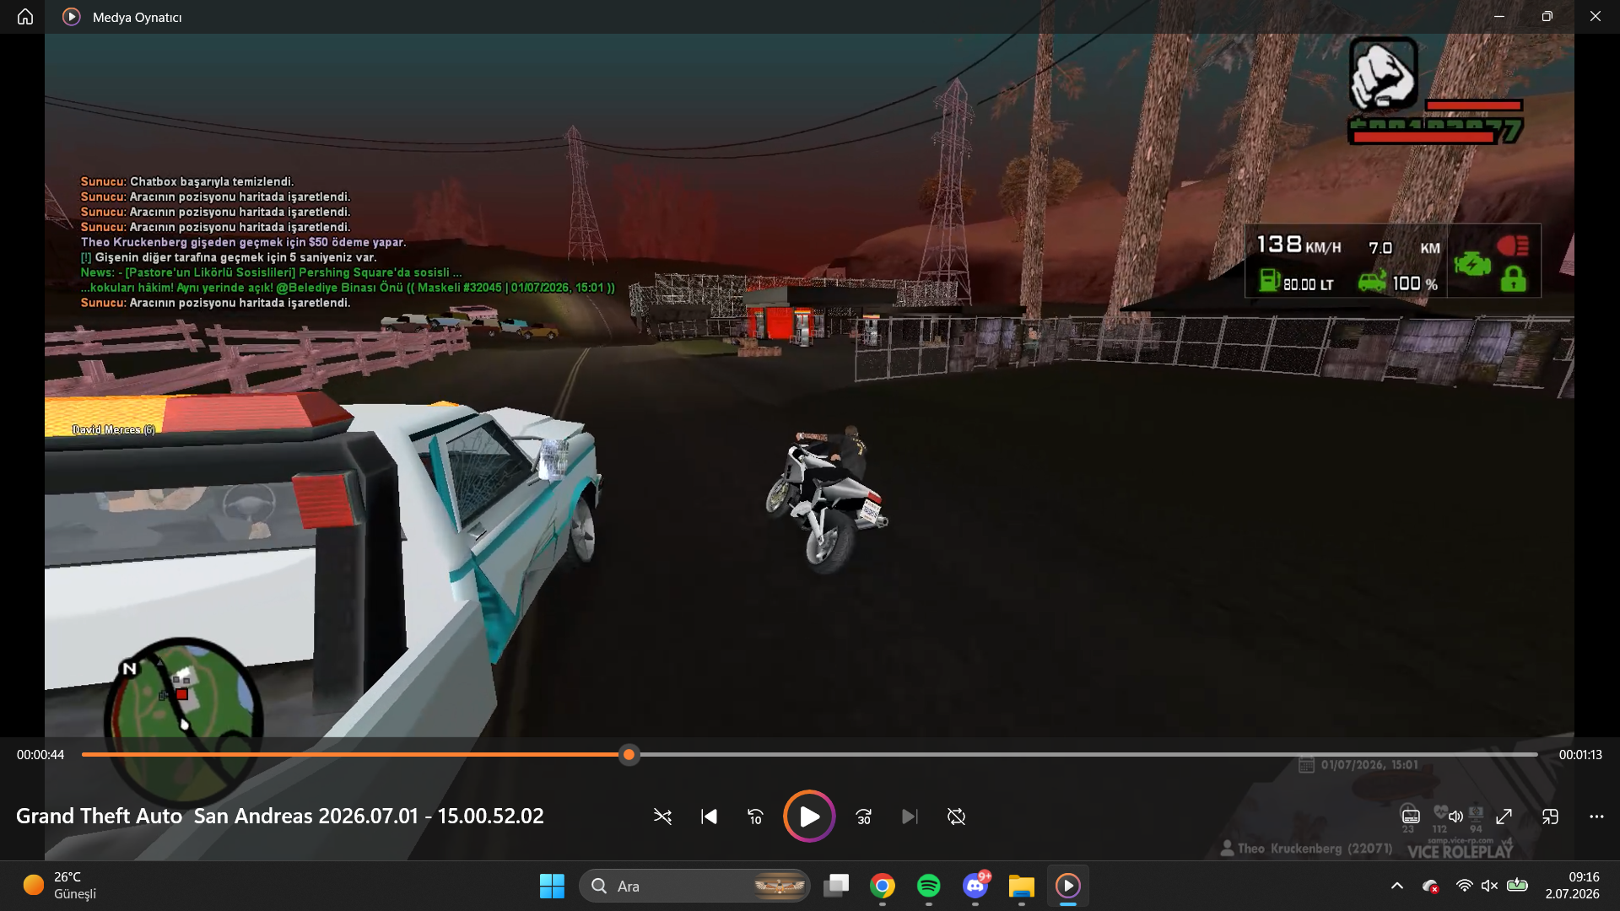Image resolution: width=1620 pixels, height=911 pixels.
Task: Open Google Chrome from the taskbar
Action: point(883,886)
